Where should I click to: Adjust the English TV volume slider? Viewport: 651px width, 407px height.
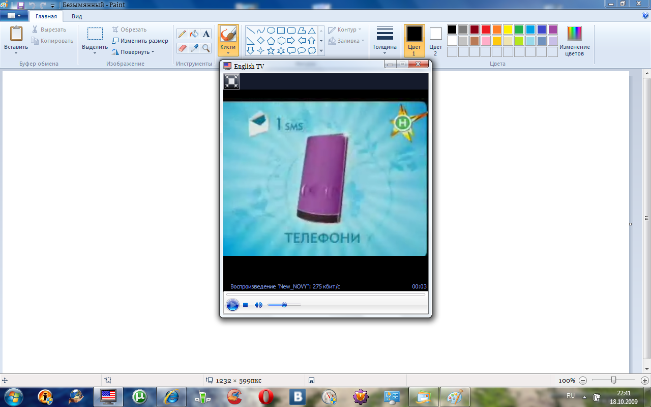click(284, 305)
